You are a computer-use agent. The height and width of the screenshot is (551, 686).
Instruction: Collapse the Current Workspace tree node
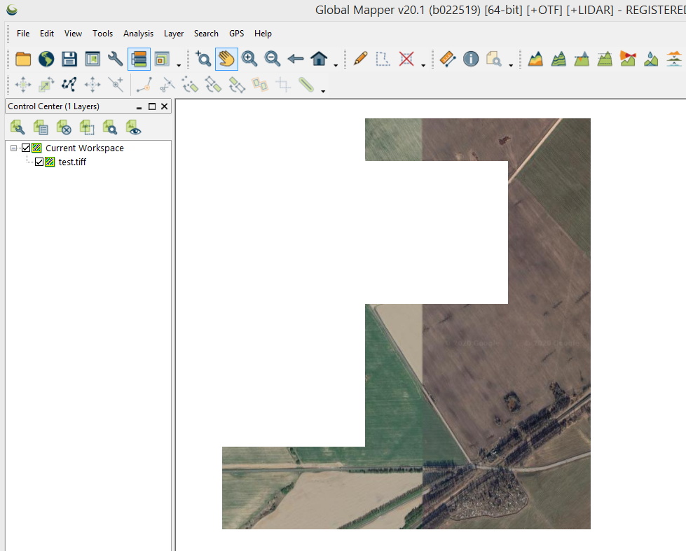click(x=14, y=148)
